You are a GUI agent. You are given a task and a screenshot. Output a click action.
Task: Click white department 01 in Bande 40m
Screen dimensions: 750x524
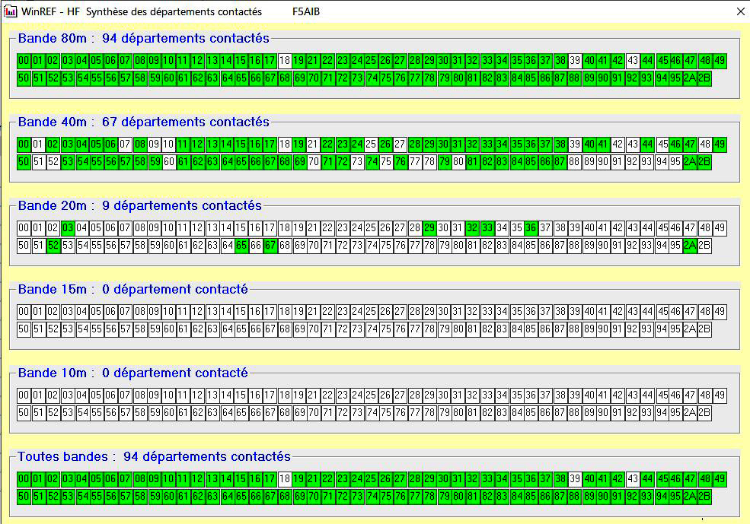[38, 144]
